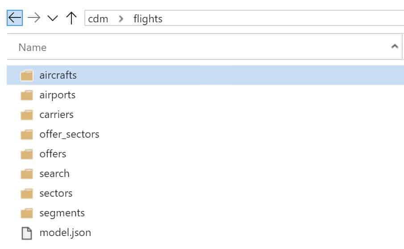This screenshot has height=249, width=404.
Task: Click the flights breadcrumb segment
Action: pos(148,19)
